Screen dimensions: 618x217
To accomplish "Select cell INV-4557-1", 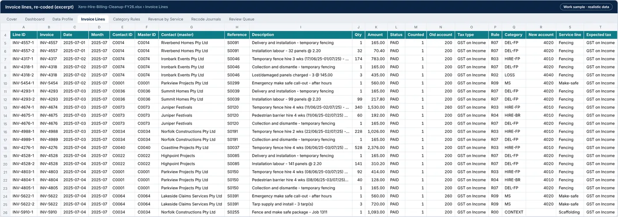I will tap(23, 43).
